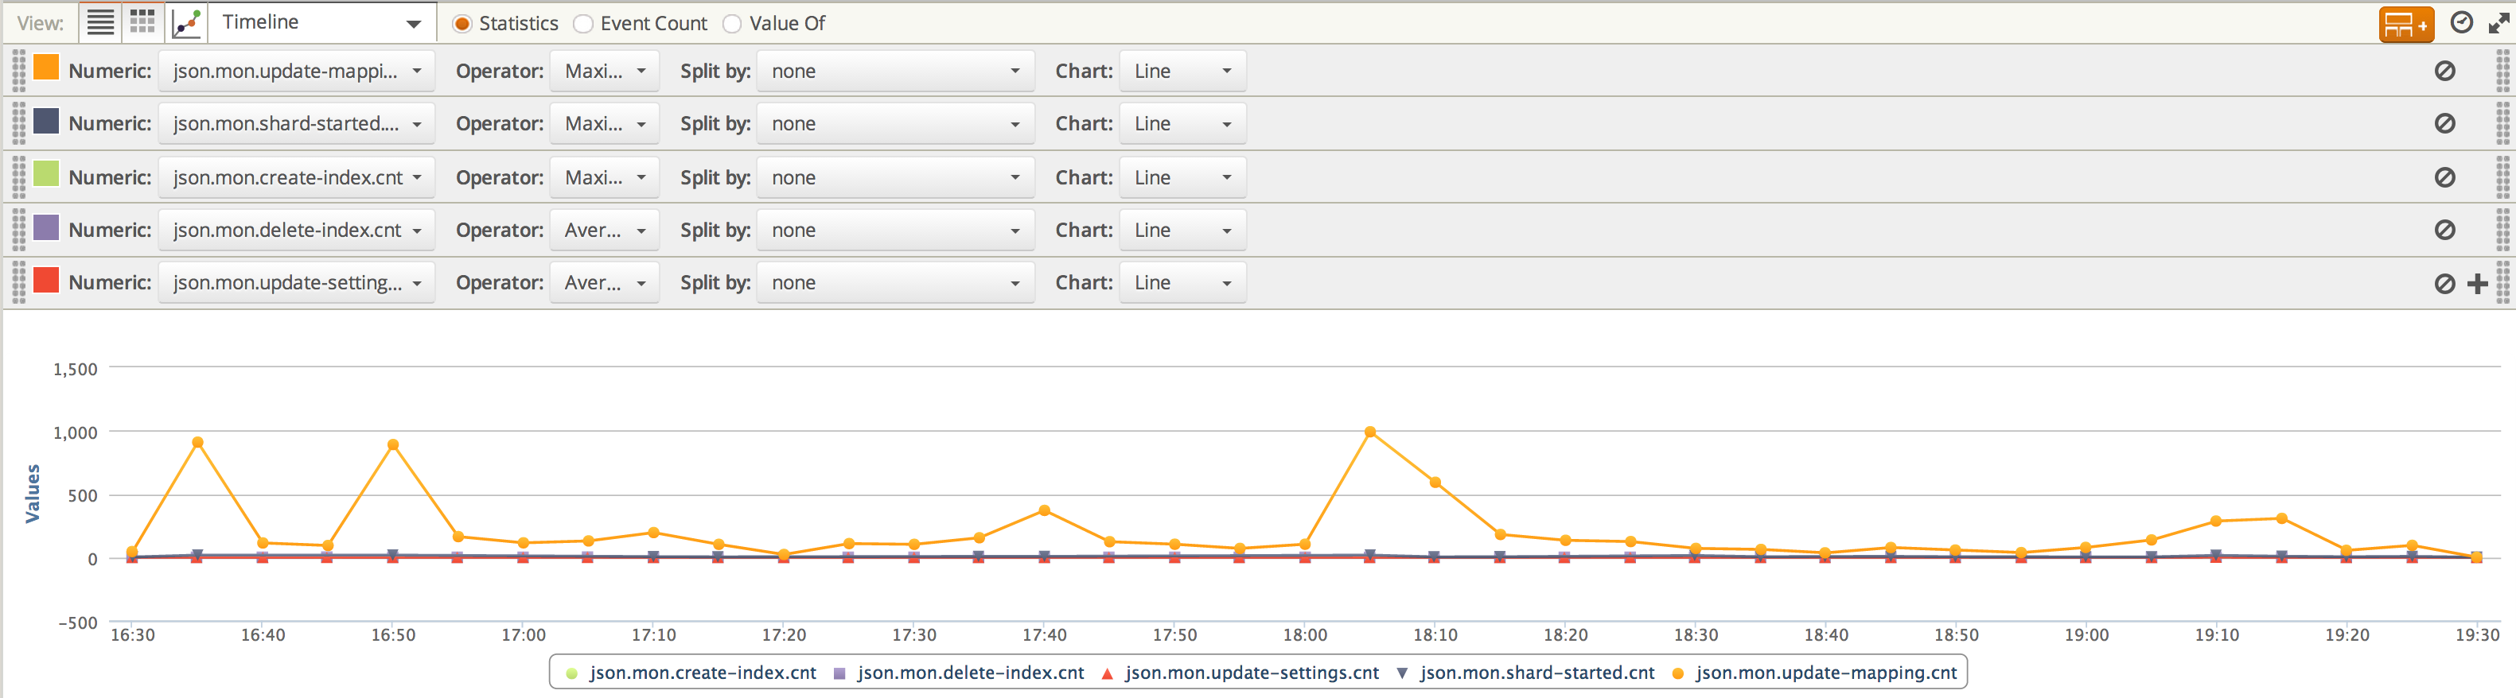The width and height of the screenshot is (2516, 698).
Task: Click the 18:05 peak data point
Action: point(1369,432)
